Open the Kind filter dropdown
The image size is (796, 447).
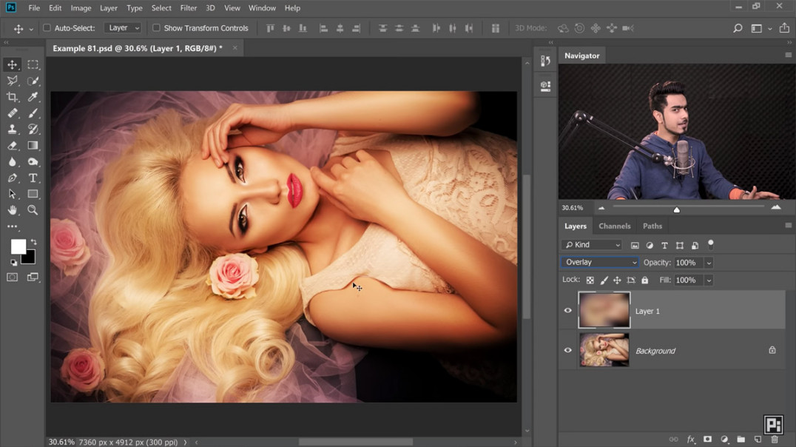point(592,245)
